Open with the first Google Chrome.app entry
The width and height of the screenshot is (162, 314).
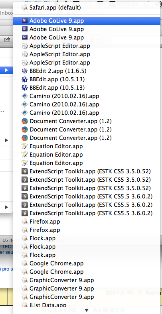pos(87,263)
